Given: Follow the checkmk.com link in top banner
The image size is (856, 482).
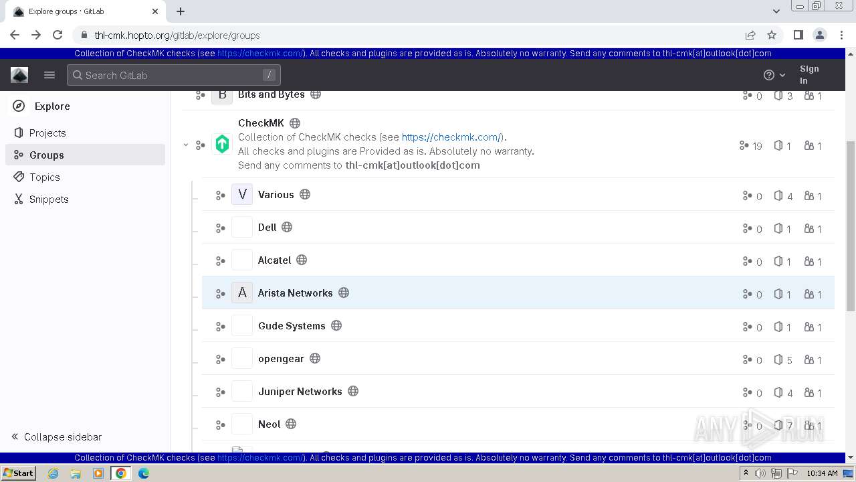Looking at the screenshot, I should (261, 54).
